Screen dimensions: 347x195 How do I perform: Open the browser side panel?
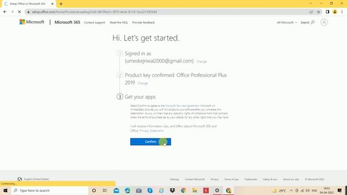point(327,12)
